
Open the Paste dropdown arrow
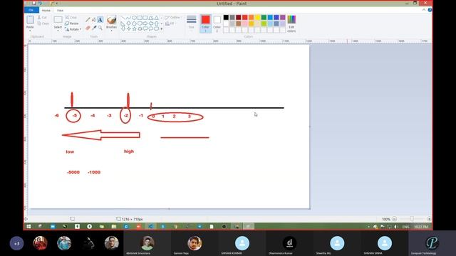point(30,30)
